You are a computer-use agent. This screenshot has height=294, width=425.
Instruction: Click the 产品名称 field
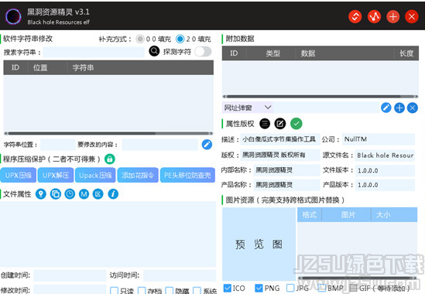point(286,185)
